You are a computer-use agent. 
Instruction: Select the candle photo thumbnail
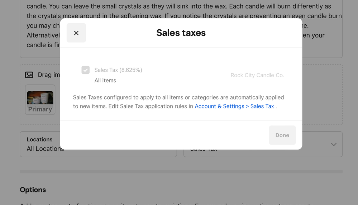click(x=40, y=97)
